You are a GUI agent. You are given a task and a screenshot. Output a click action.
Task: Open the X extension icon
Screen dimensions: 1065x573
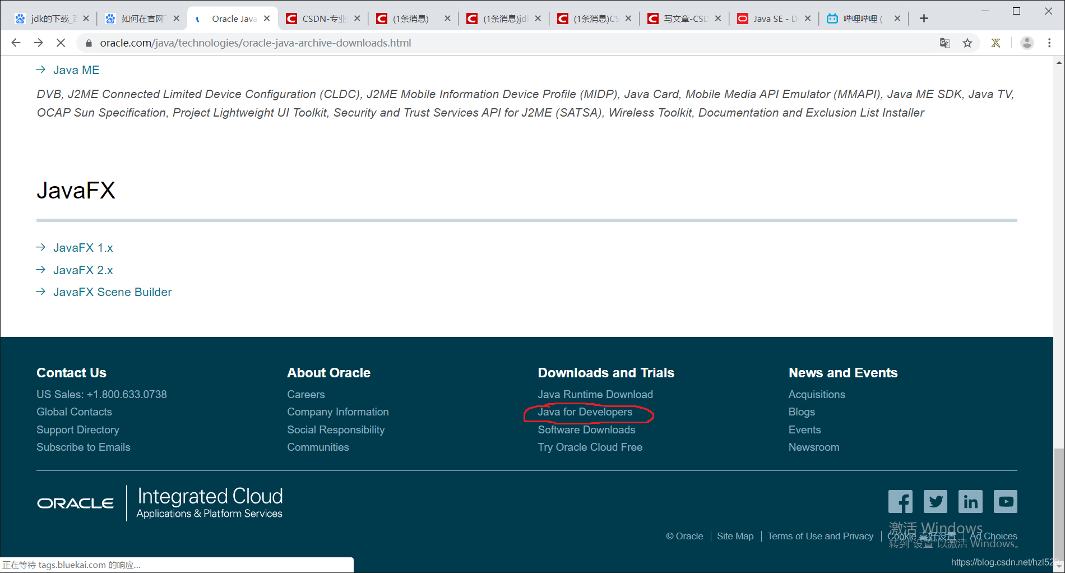[x=995, y=43]
